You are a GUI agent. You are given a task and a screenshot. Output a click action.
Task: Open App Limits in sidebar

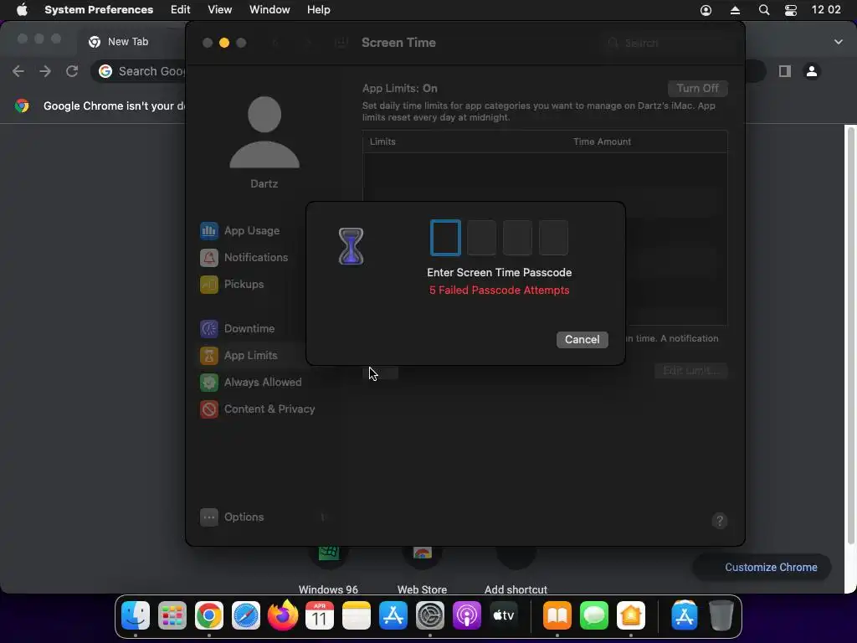tap(239, 355)
